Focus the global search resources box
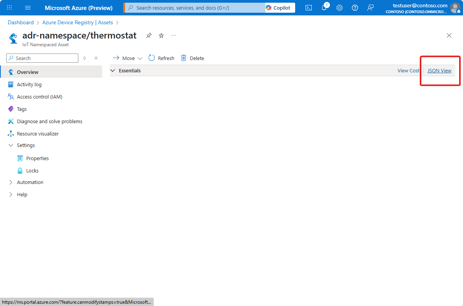Viewport: 463px width, 306px height. 195,8
